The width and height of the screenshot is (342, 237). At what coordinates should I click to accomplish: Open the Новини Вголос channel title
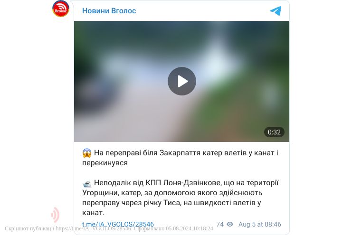click(x=109, y=10)
